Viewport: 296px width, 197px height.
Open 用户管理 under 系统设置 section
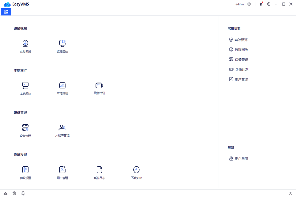[62, 170]
